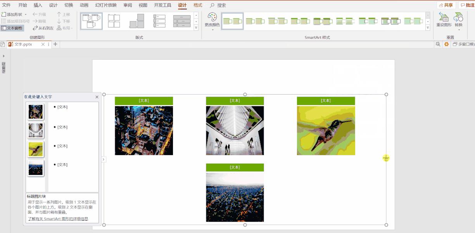Click the 添加项目符号 add bullet button
Image resolution: width=475 pixels, height=233 pixels.
pyautogui.click(x=16, y=21)
